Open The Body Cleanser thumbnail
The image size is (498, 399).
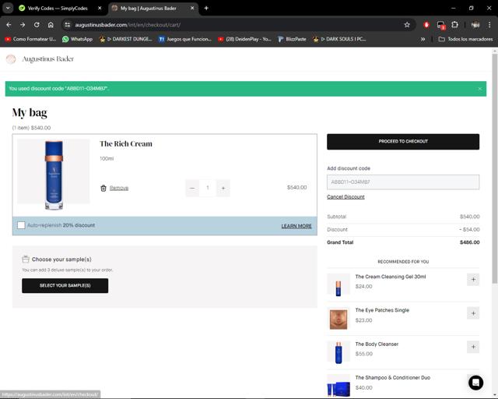click(x=338, y=352)
